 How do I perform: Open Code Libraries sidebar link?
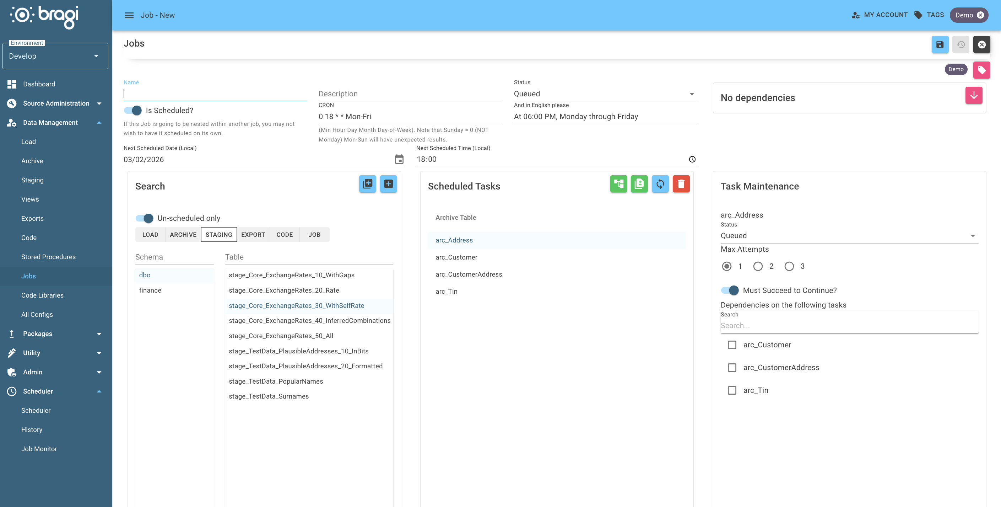pos(42,295)
